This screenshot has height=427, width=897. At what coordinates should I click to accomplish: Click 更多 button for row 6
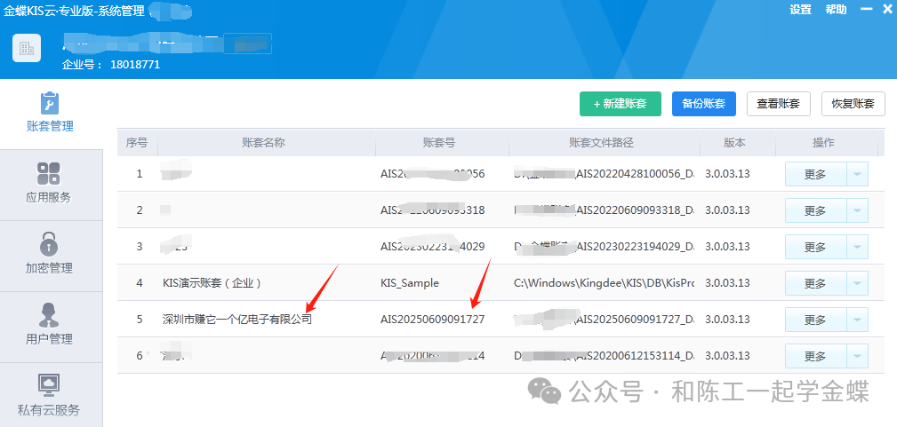click(815, 356)
